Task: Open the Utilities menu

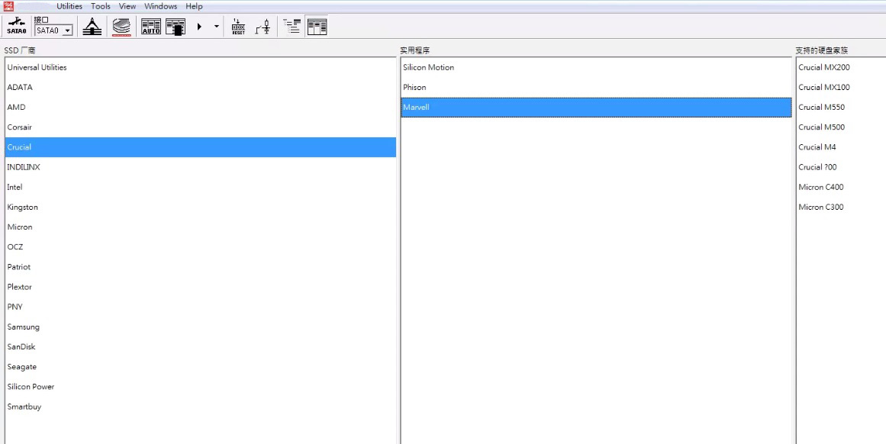Action: pos(69,6)
